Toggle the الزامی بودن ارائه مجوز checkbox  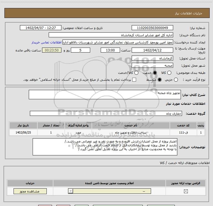pos(186,191)
